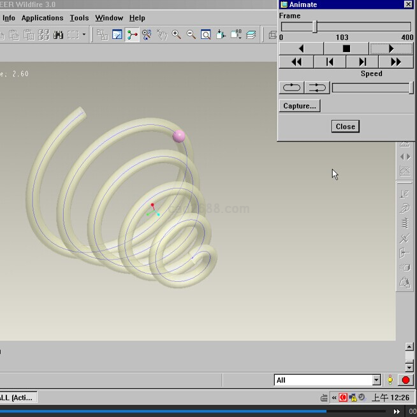
Task: Click the layers stack toolbar icon
Action: 251,35
